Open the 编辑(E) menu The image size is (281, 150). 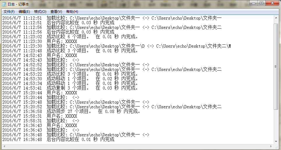point(24,12)
